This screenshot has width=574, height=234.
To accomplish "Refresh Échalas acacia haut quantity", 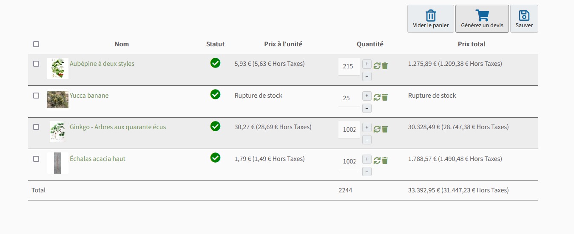I will click(x=377, y=161).
